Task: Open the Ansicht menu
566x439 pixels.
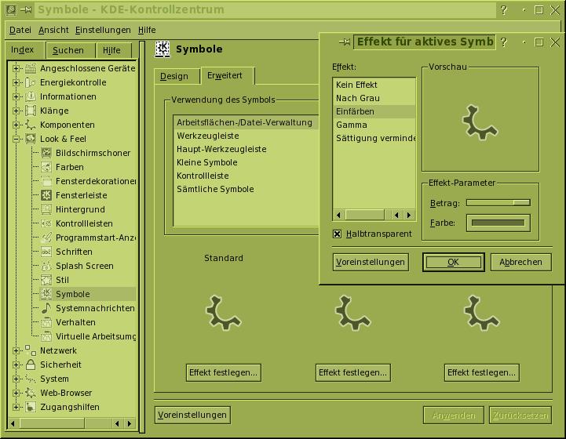Action: click(x=53, y=30)
